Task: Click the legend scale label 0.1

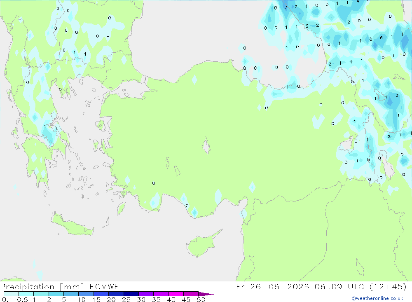Action: click(x=7, y=300)
